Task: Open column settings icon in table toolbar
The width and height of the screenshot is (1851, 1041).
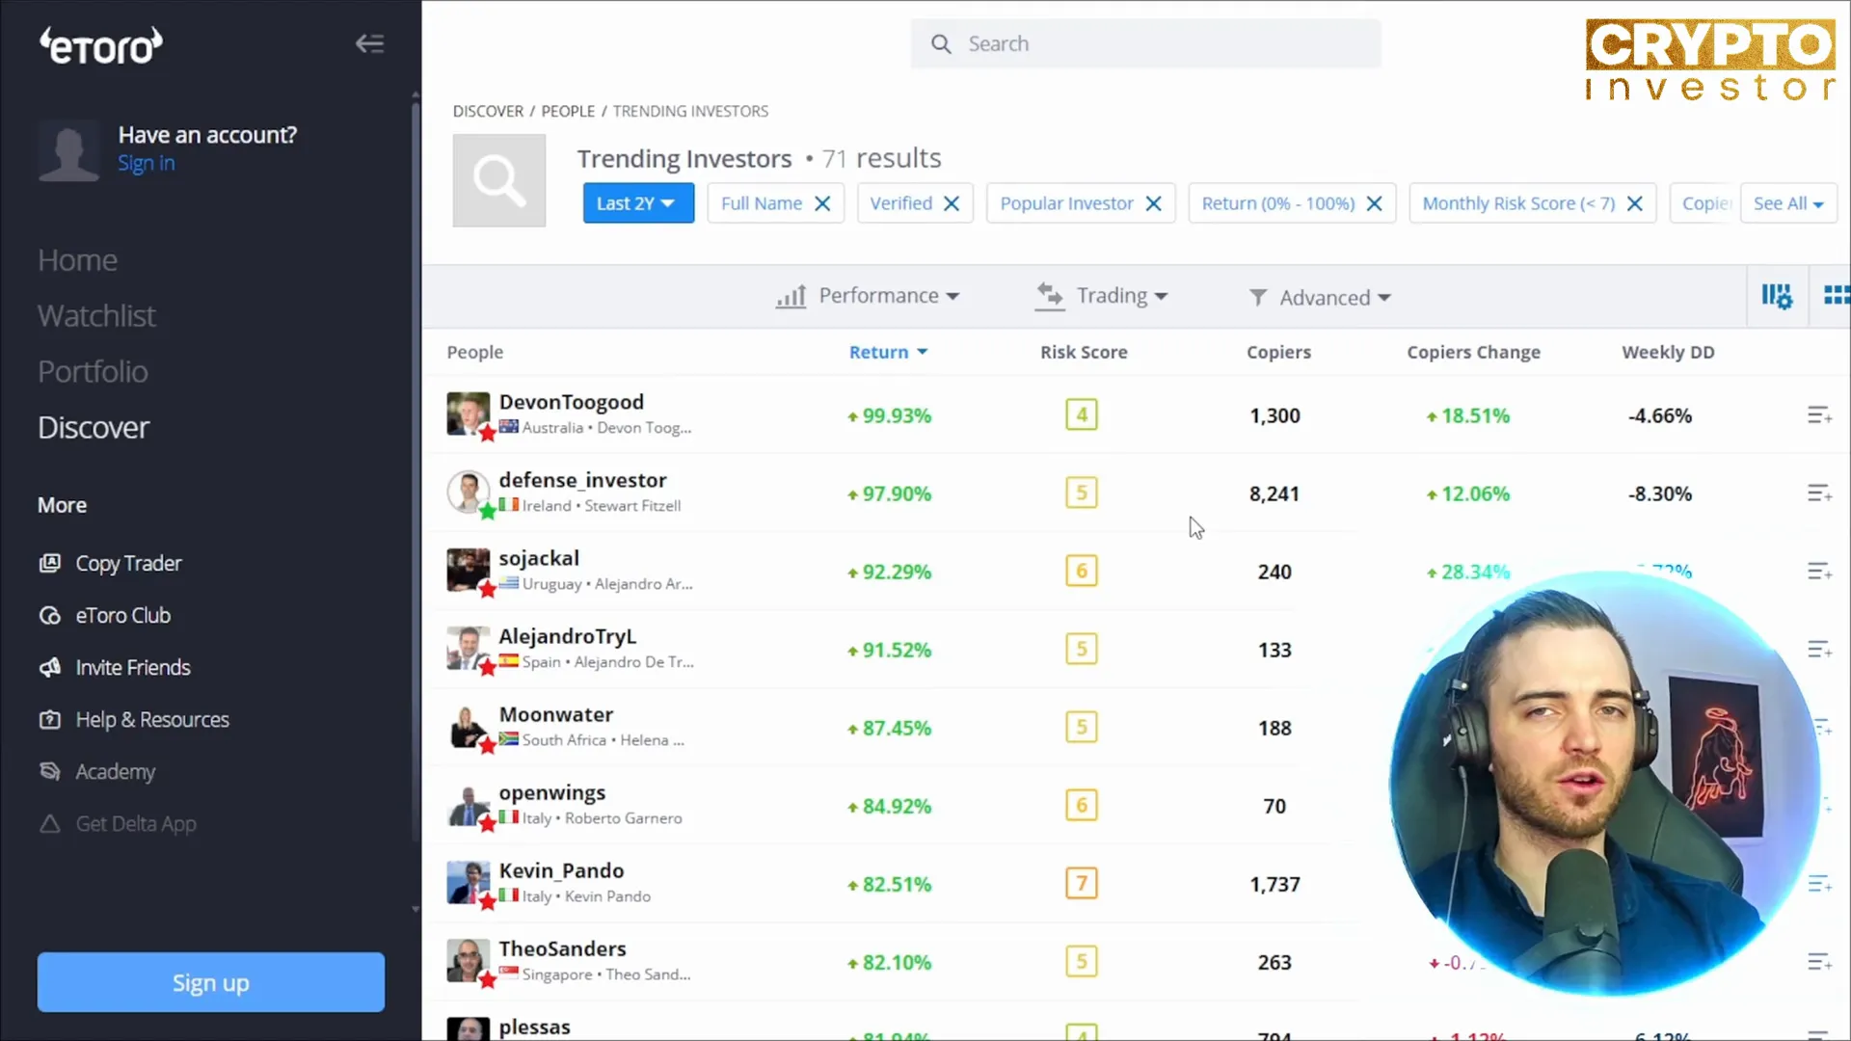Action: (x=1777, y=296)
